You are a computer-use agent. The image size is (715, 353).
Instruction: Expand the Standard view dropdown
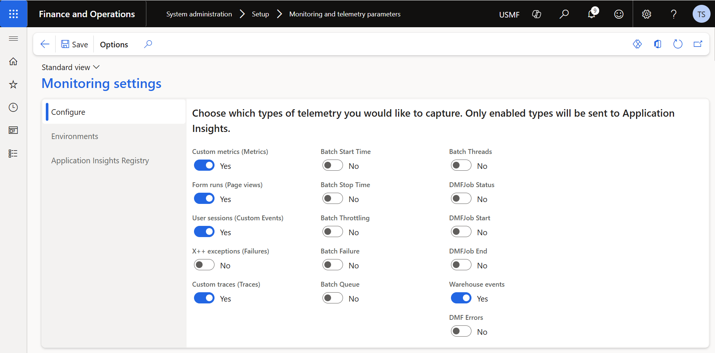pyautogui.click(x=71, y=67)
